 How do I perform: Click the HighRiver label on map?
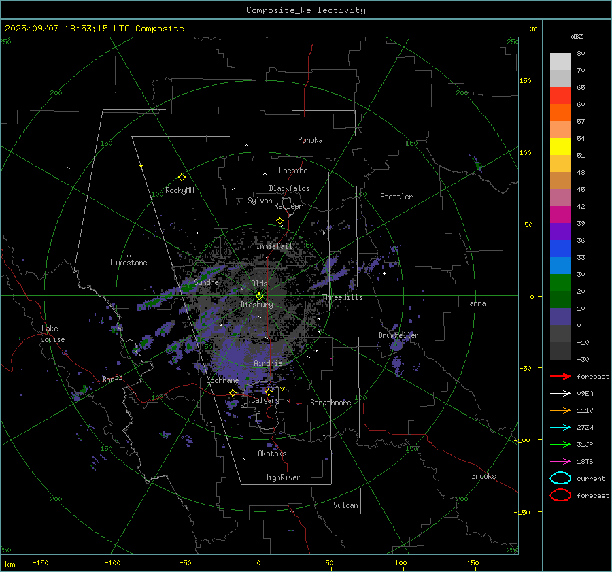(x=282, y=477)
